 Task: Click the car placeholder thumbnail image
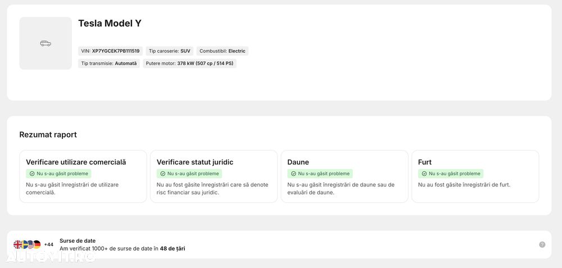[46, 43]
